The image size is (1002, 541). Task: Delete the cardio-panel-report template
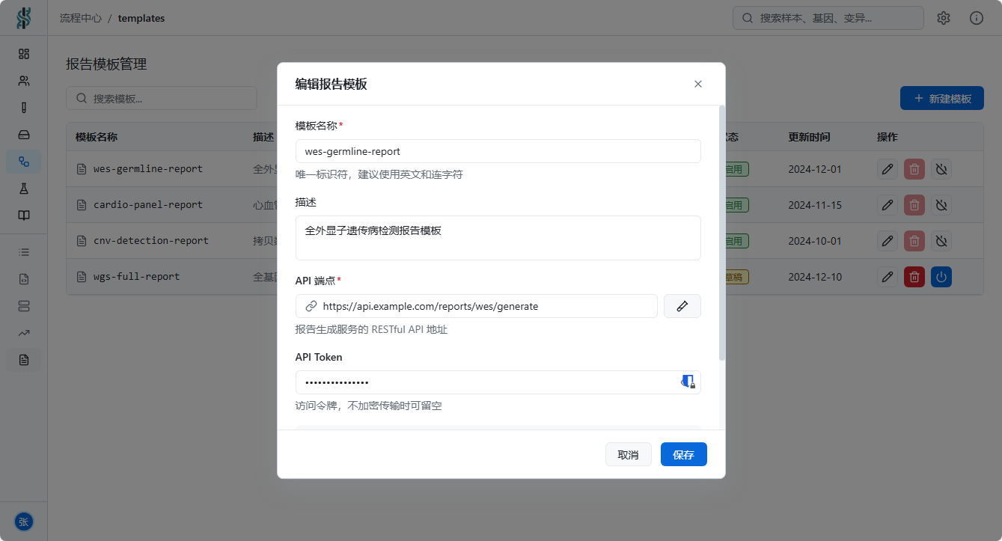pos(914,205)
